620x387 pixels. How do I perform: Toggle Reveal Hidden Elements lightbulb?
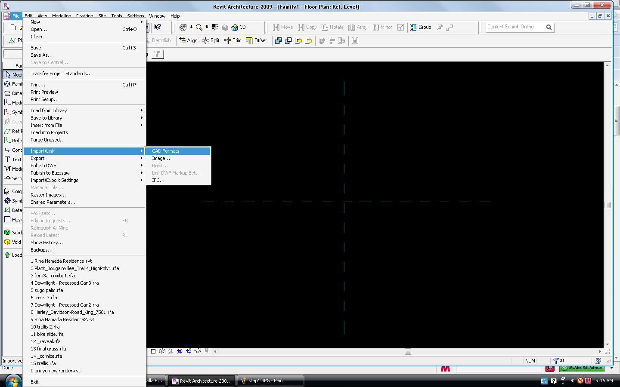[x=207, y=351]
